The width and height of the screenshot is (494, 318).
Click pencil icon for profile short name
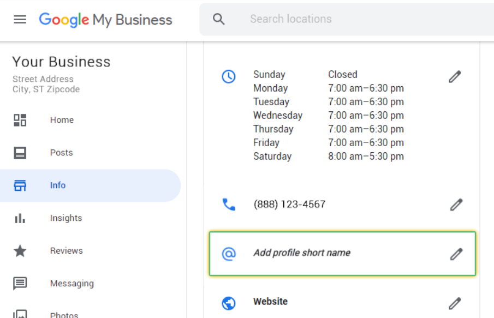(456, 254)
